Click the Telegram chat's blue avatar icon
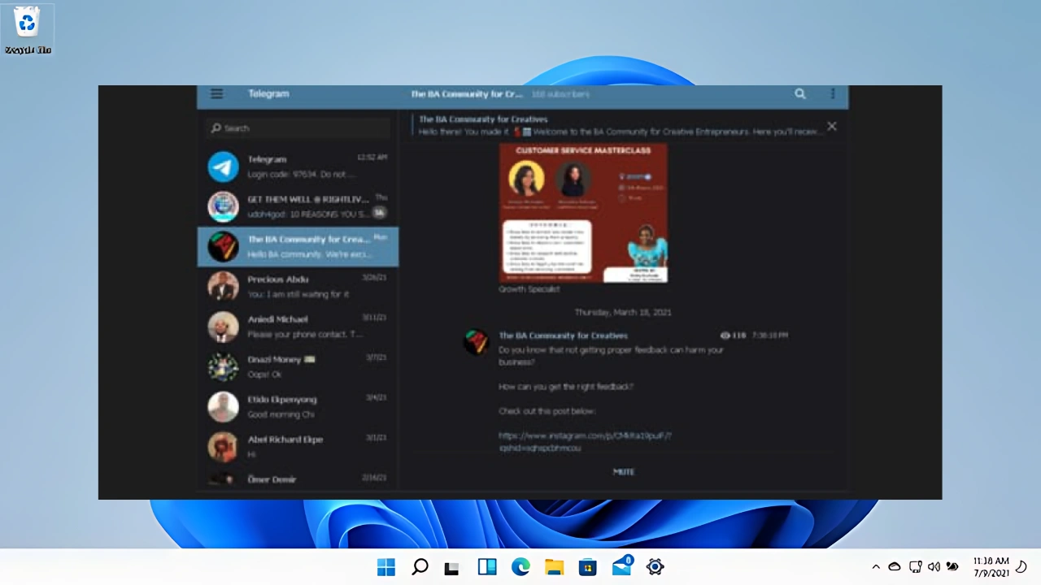The width and height of the screenshot is (1041, 585). point(223,167)
